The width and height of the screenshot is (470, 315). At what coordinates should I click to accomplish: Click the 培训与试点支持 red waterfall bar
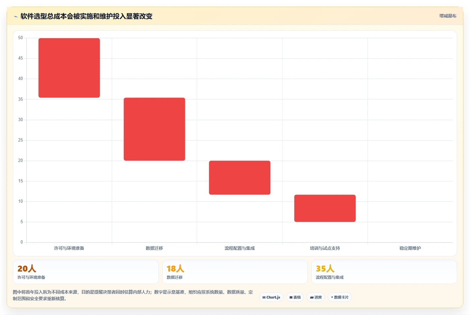click(325, 208)
